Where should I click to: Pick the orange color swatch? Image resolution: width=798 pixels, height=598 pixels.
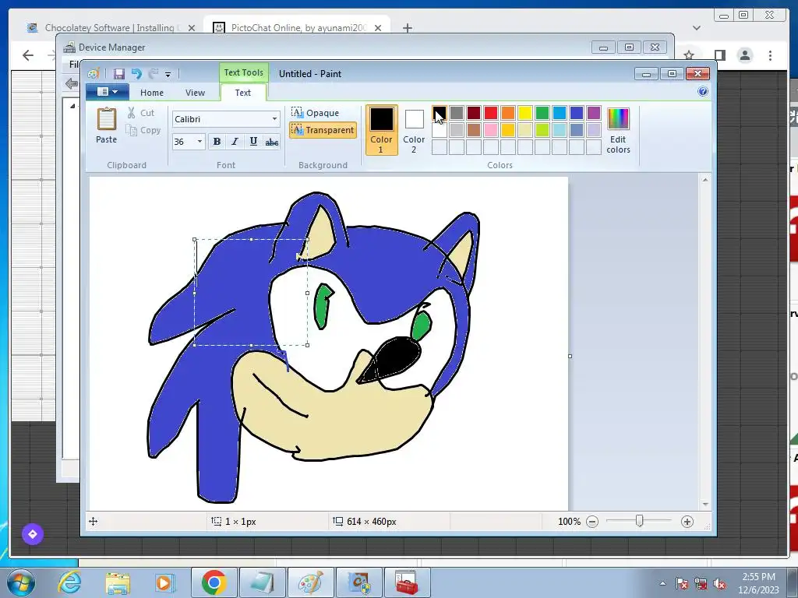point(508,112)
